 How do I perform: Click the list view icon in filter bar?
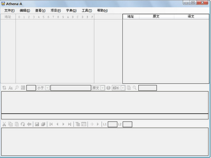pos(23,88)
